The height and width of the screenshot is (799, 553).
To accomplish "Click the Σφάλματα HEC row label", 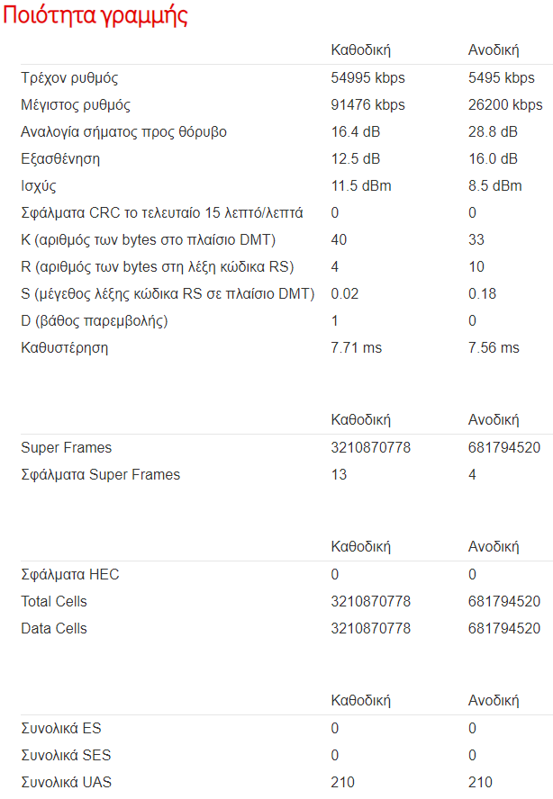I will click(x=70, y=574).
